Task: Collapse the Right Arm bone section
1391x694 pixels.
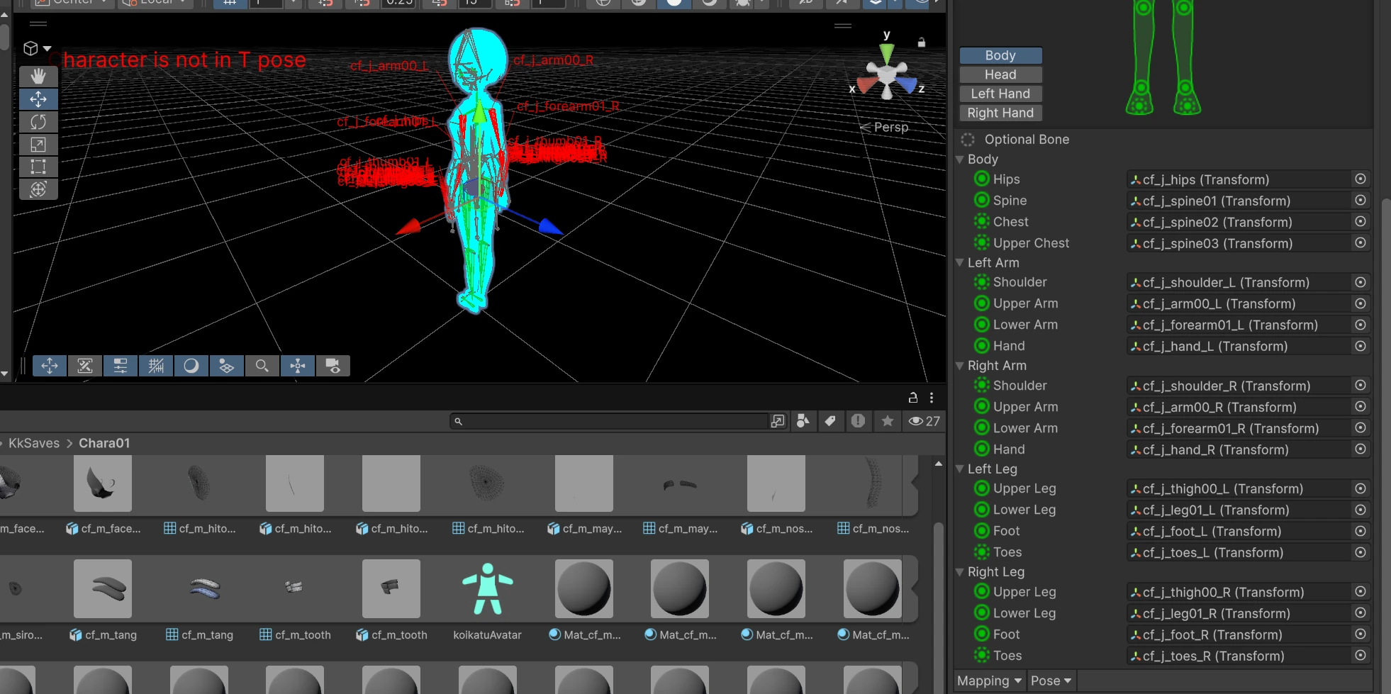Action: coord(960,366)
